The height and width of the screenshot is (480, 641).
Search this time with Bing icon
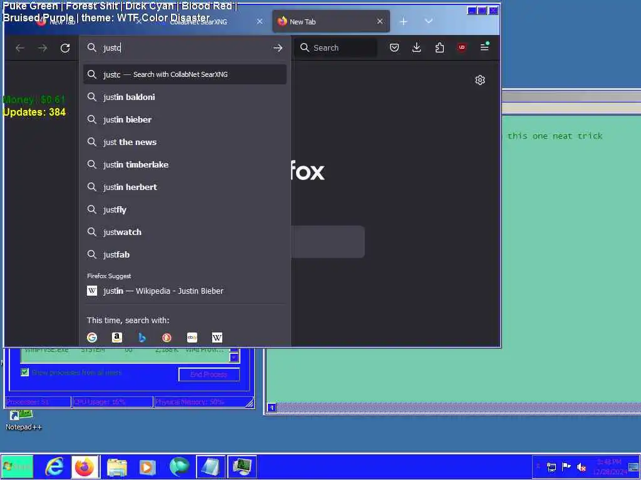[142, 337]
